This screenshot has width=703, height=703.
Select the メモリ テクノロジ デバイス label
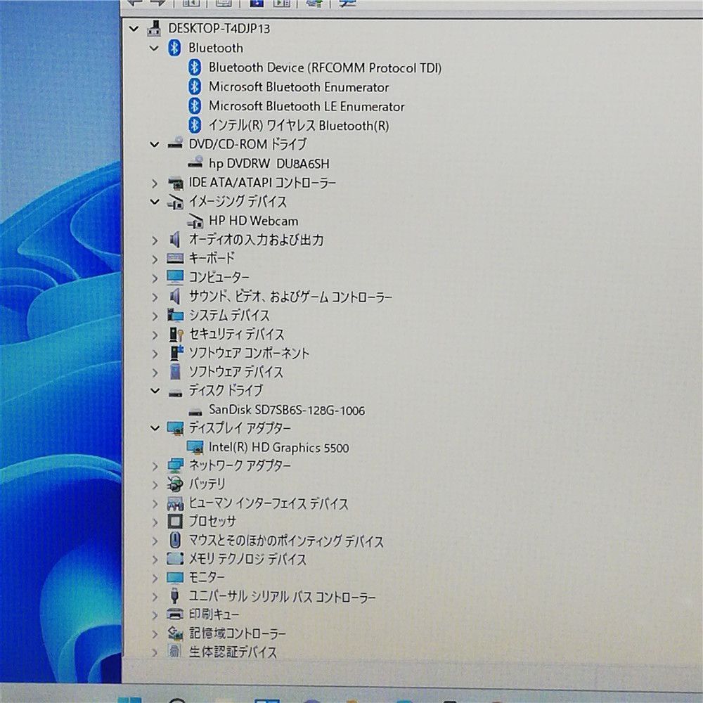point(247,559)
